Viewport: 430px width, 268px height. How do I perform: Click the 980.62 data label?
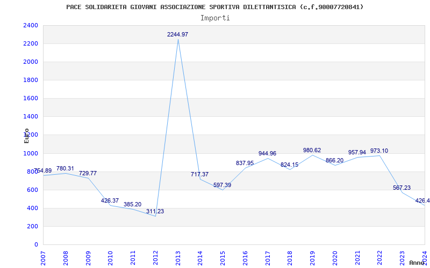312,150
